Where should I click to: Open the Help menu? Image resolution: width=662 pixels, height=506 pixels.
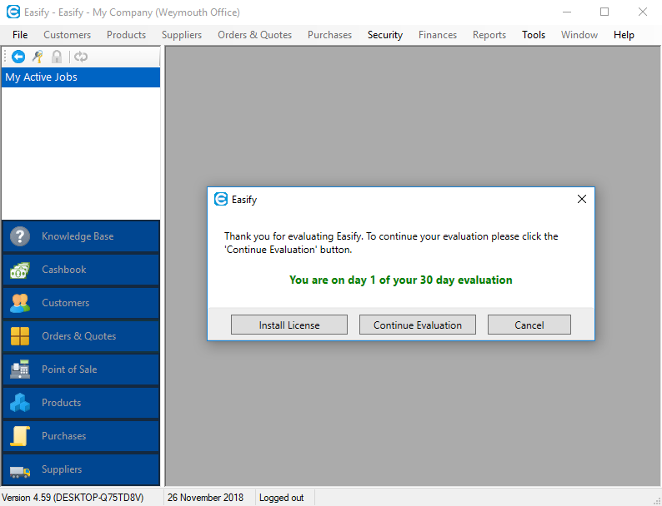coord(624,35)
